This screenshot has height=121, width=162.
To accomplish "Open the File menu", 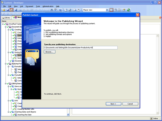I will [5, 6].
